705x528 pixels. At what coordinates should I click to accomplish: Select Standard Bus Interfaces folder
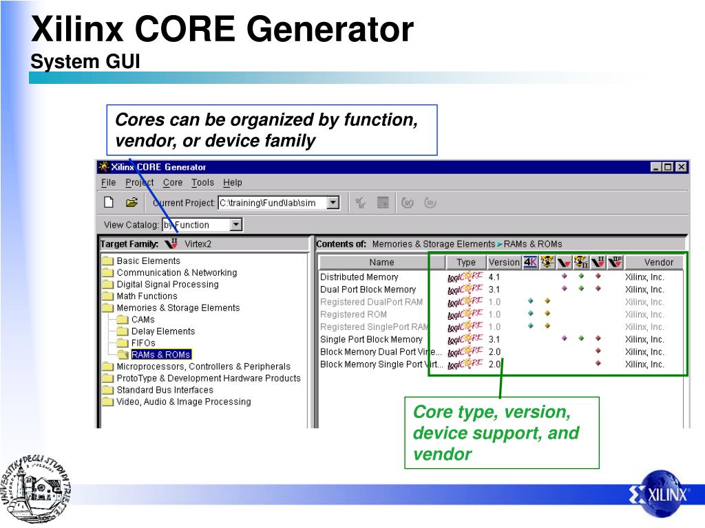click(x=165, y=390)
